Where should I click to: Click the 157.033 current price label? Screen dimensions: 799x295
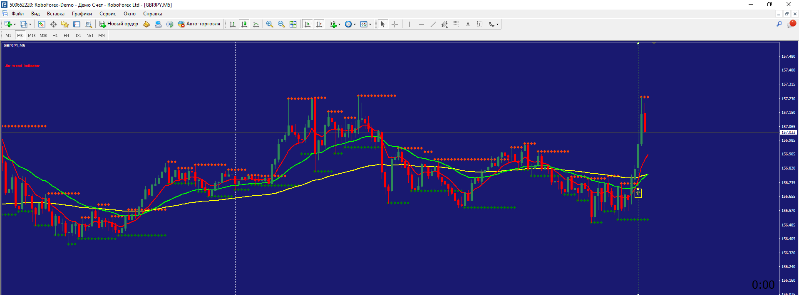pyautogui.click(x=788, y=133)
